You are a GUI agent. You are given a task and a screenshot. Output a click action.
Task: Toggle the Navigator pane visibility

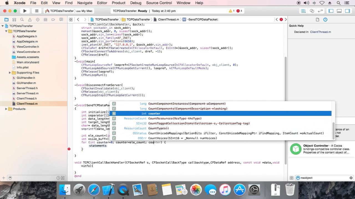tap(331, 11)
